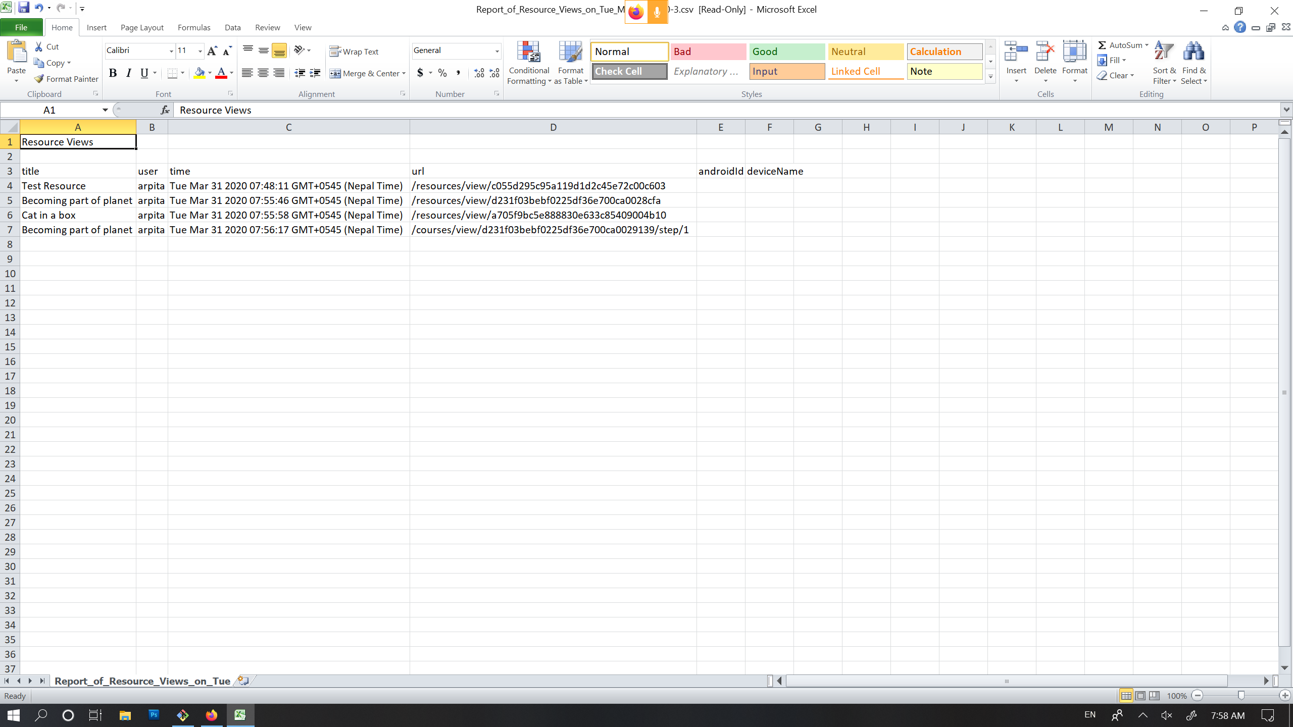Click the Find & Select binoculars icon
1293x727 pixels.
1193,51
